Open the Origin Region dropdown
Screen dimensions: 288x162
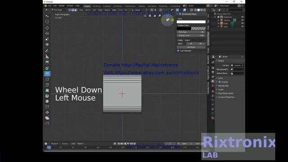(x=195, y=40)
